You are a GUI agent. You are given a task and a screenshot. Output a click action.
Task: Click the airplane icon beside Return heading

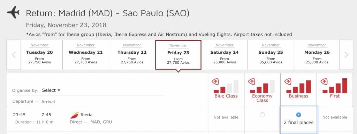click(x=13, y=12)
